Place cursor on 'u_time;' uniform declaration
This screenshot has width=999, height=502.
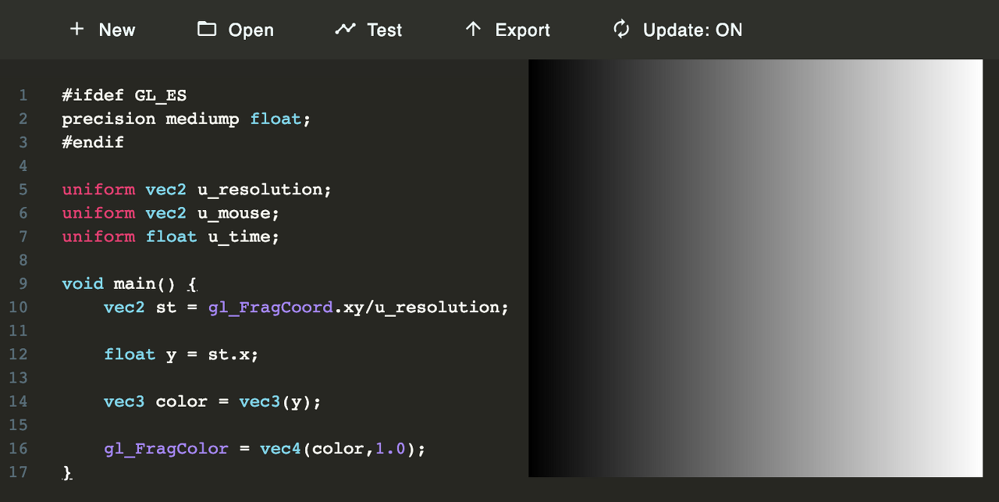pos(244,237)
